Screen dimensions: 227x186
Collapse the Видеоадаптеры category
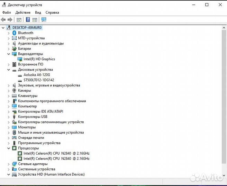point(9,54)
